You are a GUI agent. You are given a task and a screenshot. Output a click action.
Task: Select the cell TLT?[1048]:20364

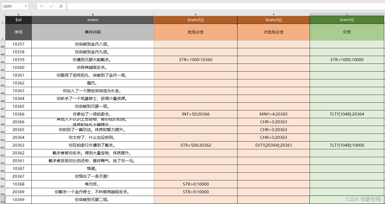[347, 114]
